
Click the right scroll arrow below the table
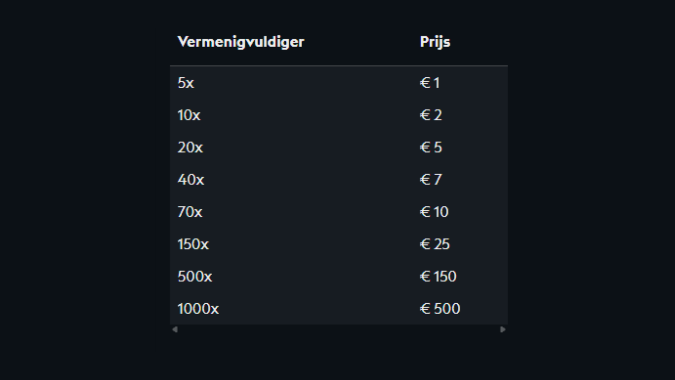point(503,329)
